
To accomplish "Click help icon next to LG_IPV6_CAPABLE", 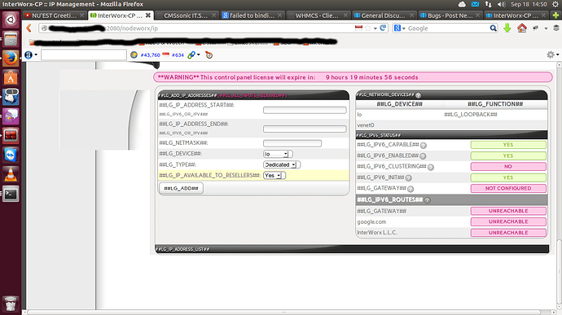I will click(x=424, y=145).
